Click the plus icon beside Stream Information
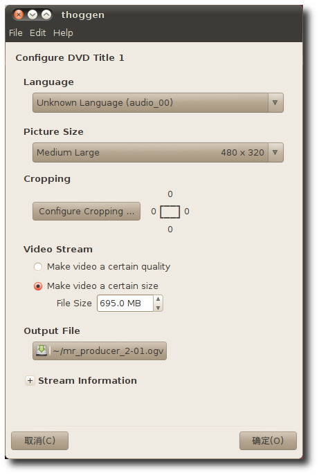This screenshot has width=319, height=475. [30, 380]
